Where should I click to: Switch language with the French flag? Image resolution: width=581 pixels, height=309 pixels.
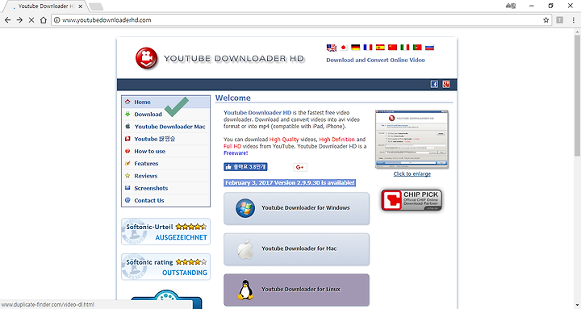coord(368,48)
